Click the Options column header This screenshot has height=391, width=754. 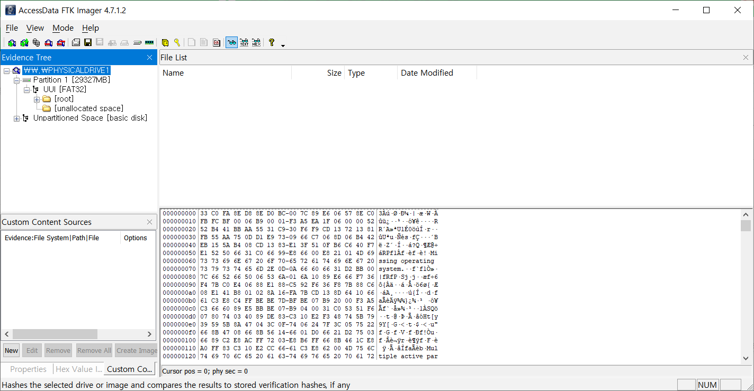(x=138, y=238)
